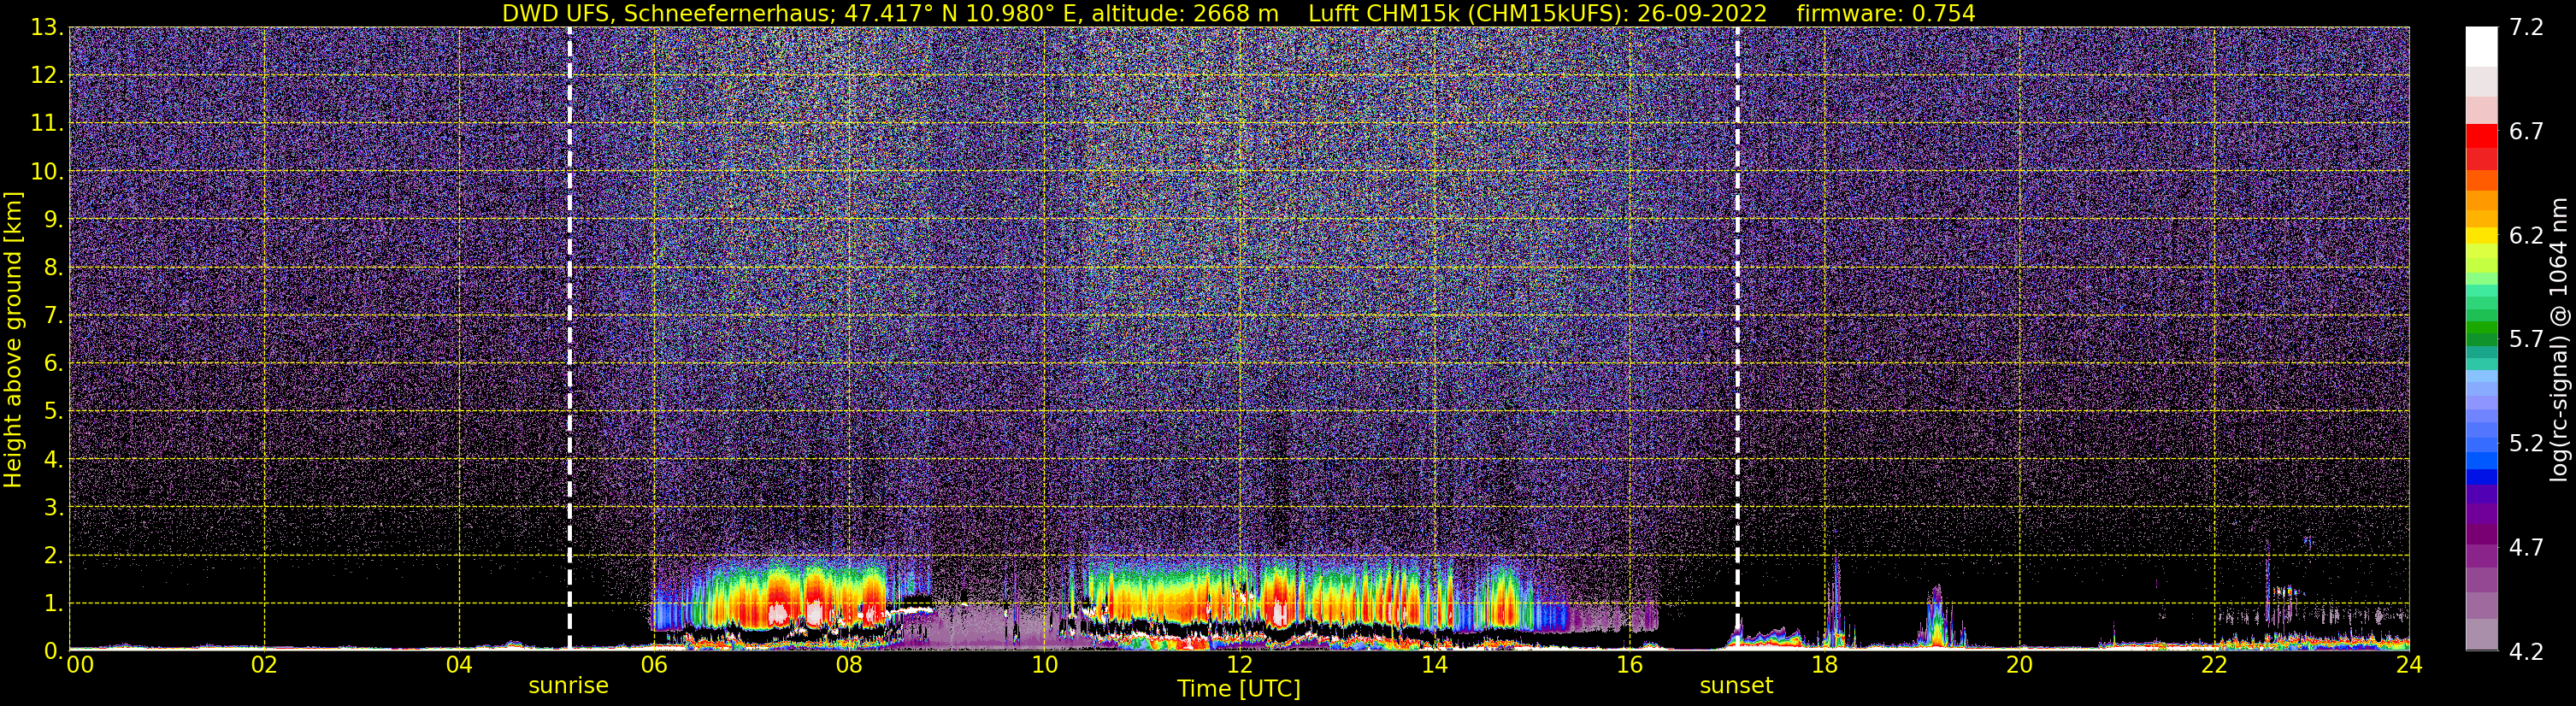Click the 12 hour tick label
This screenshot has height=706, width=2576.
tap(1239, 665)
